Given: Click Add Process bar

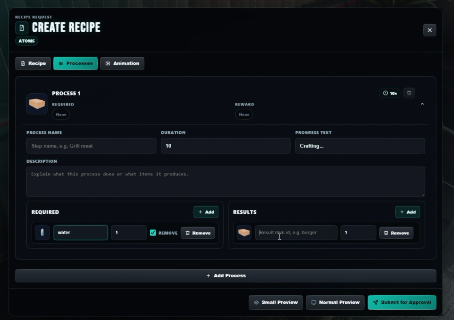Looking at the screenshot, I should coord(226,276).
